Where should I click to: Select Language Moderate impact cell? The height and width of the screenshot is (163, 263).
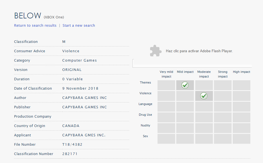(x=204, y=107)
